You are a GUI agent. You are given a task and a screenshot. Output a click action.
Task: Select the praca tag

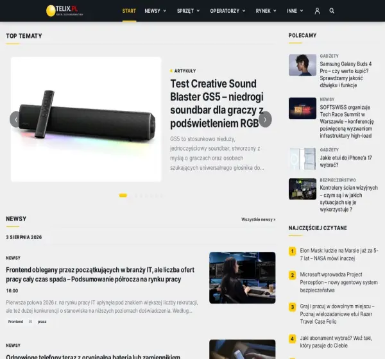pos(42,321)
